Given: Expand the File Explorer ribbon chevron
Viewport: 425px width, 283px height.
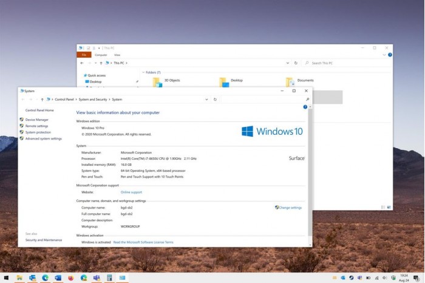Looking at the screenshot, I should (x=384, y=55).
